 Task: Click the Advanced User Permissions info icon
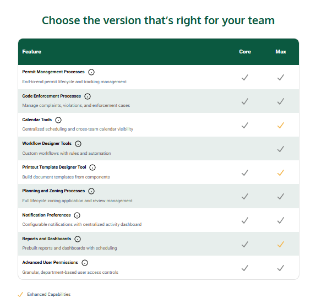tap(85, 263)
